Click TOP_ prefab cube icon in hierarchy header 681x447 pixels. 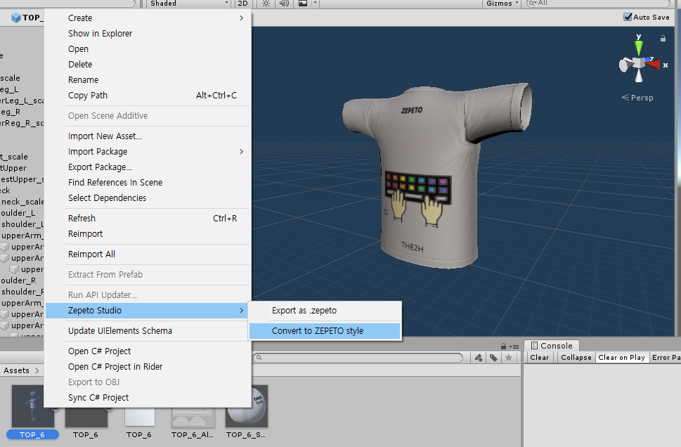16,18
